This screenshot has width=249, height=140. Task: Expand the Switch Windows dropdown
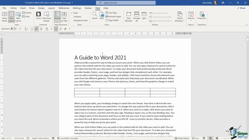(x=180, y=17)
